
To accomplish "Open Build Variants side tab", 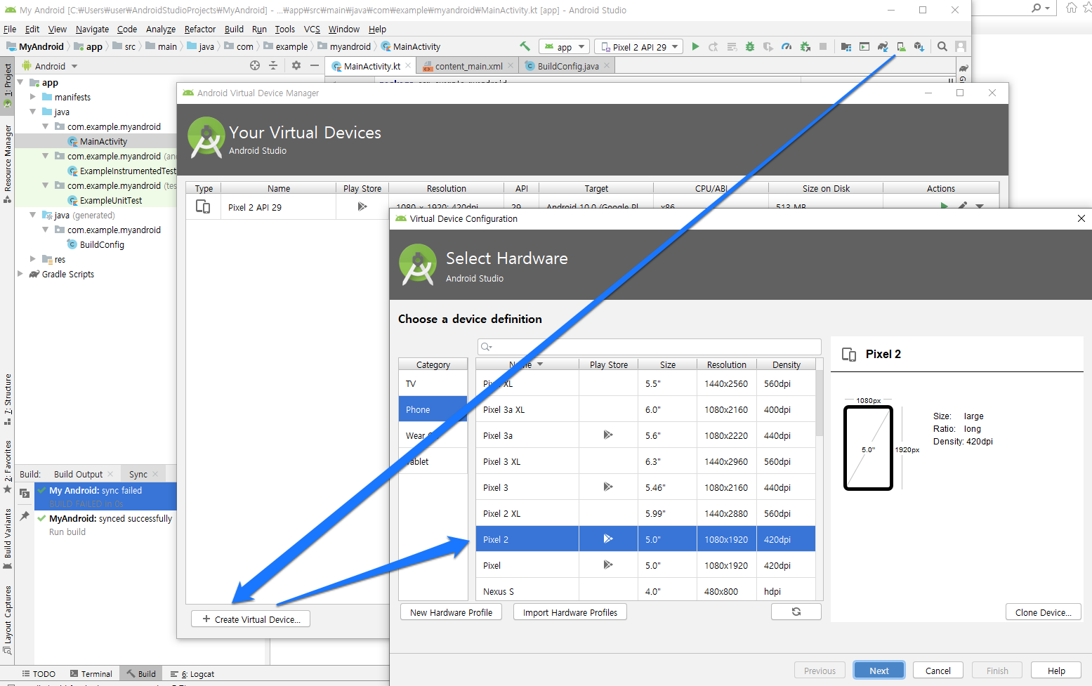I will tap(8, 538).
